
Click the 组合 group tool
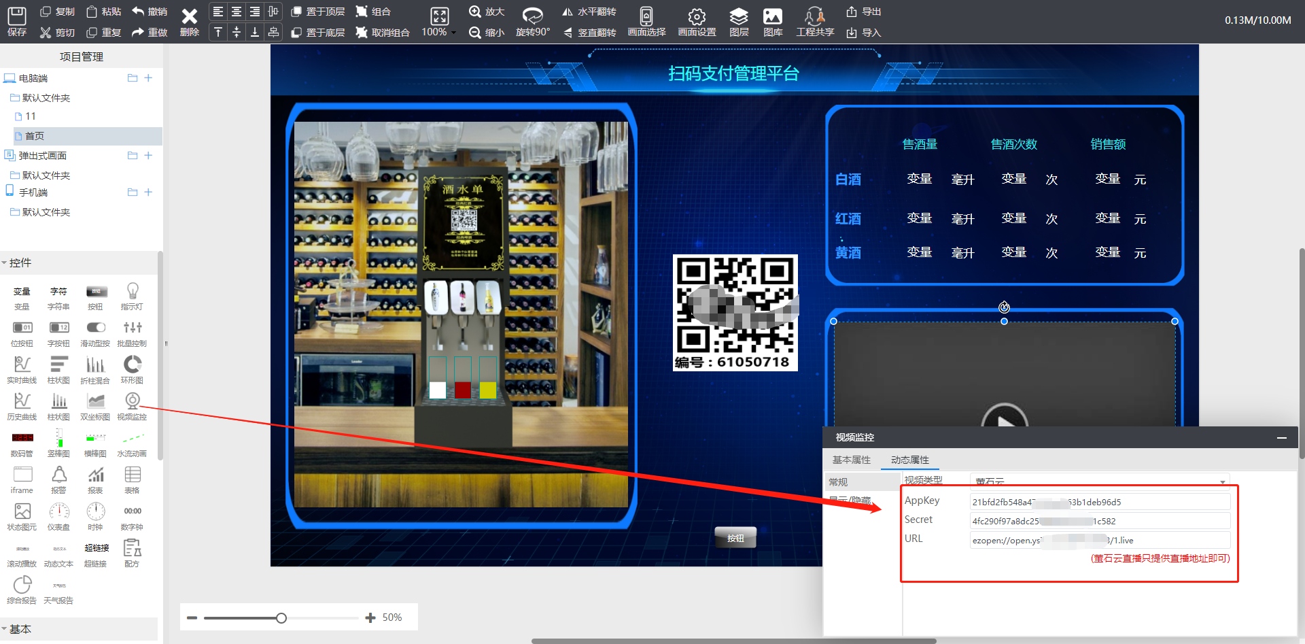373,12
